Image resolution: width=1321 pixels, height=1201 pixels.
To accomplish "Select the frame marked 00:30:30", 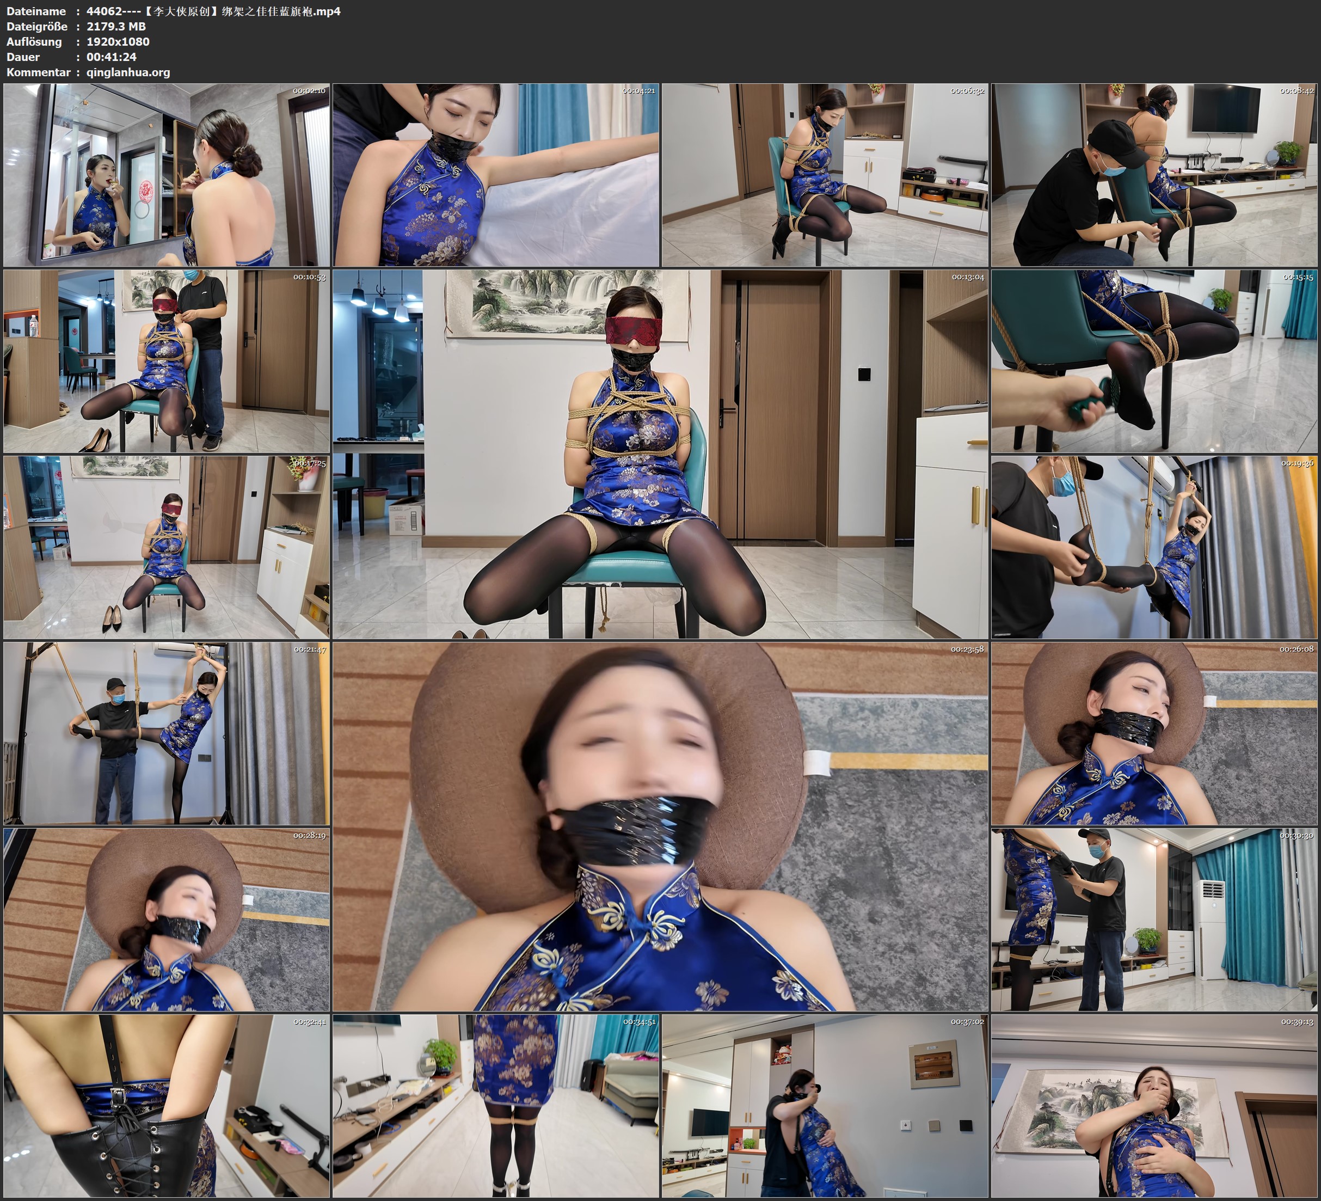I will [1154, 920].
